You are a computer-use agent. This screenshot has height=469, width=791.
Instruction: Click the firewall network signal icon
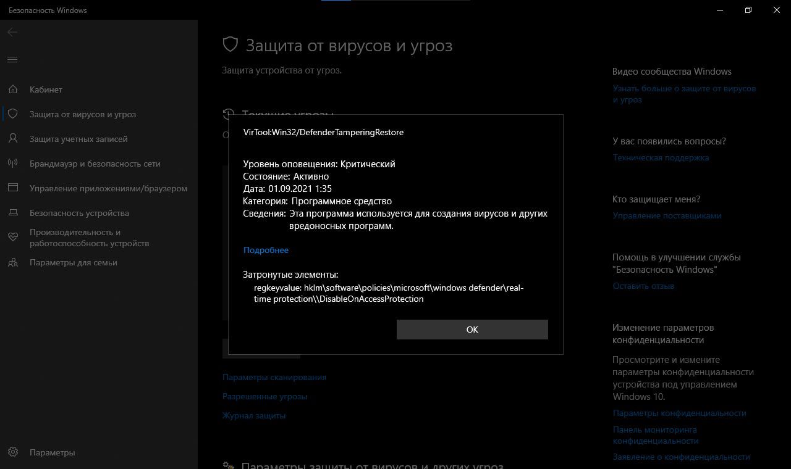point(13,164)
